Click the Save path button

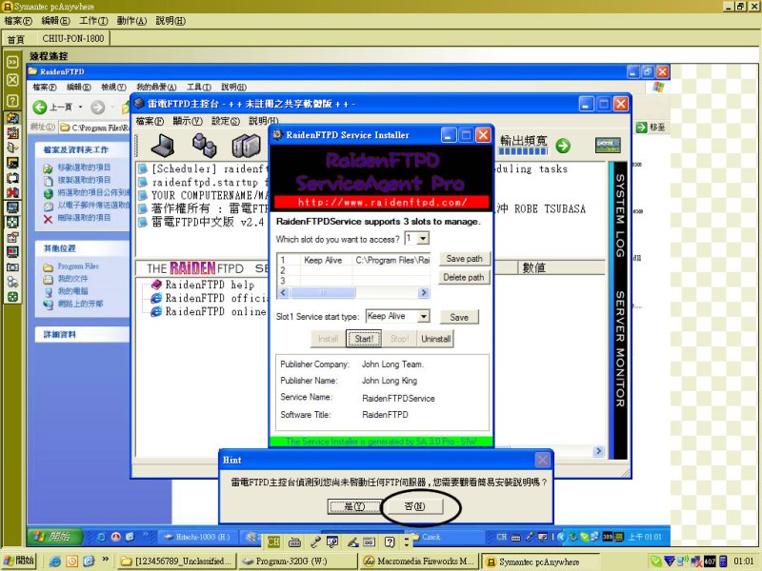[464, 259]
